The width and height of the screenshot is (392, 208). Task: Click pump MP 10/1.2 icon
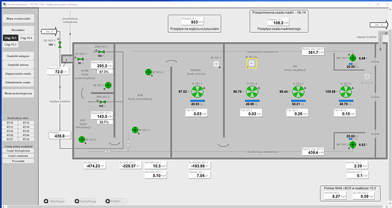(353, 144)
